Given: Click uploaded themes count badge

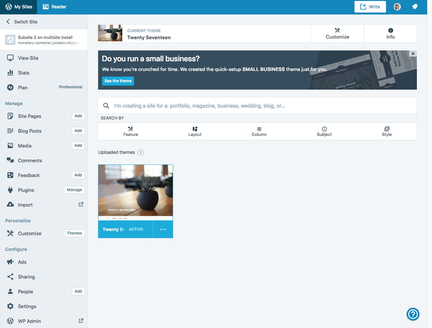Looking at the screenshot, I should [x=141, y=152].
